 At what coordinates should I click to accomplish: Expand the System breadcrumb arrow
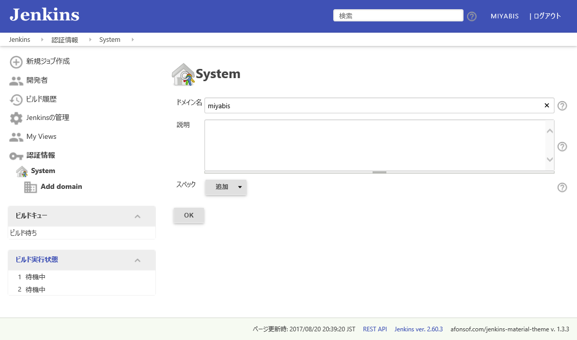click(132, 40)
